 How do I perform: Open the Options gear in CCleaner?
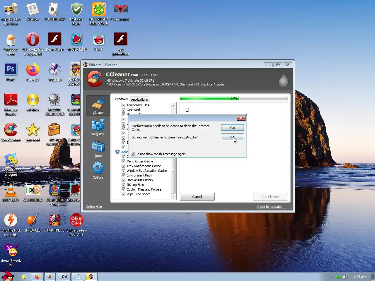[98, 170]
